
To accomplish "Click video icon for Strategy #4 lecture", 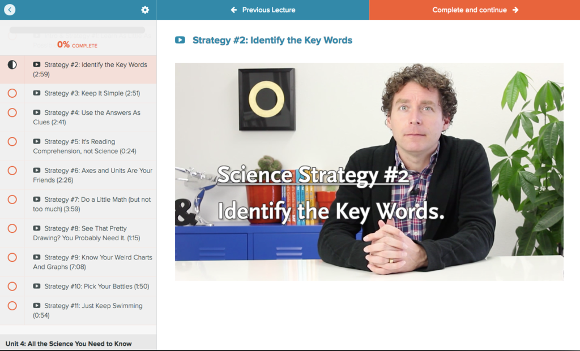I will [37, 112].
